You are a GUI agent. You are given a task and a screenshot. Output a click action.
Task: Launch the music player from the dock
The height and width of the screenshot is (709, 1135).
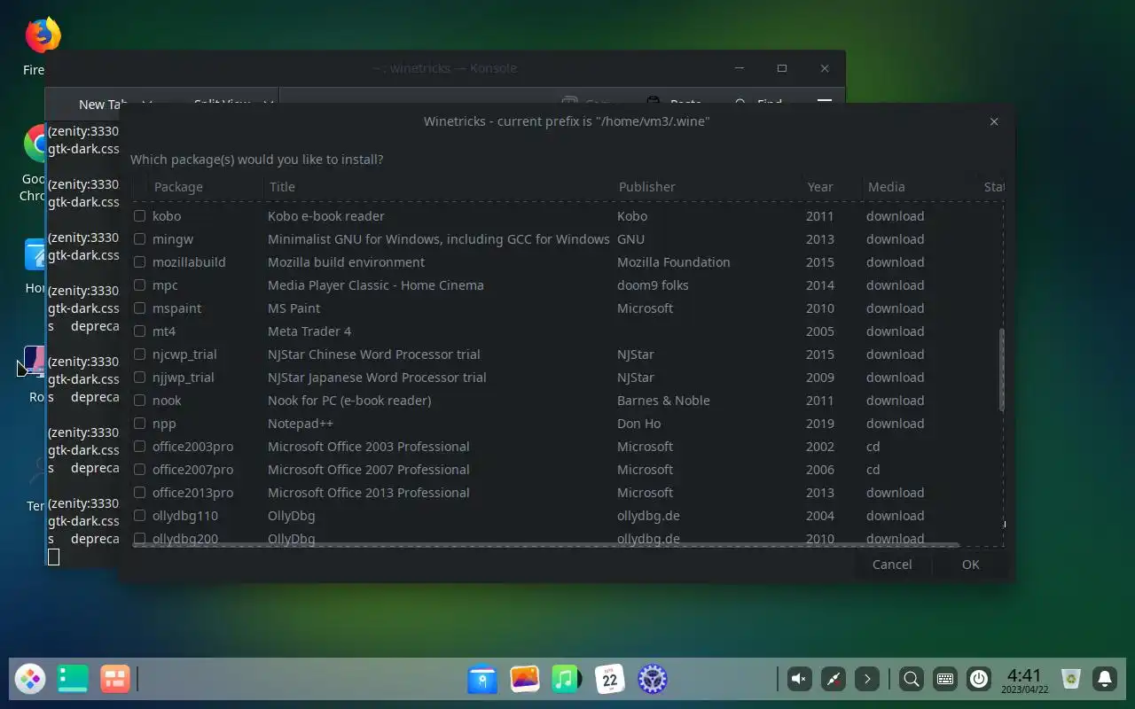pos(567,680)
